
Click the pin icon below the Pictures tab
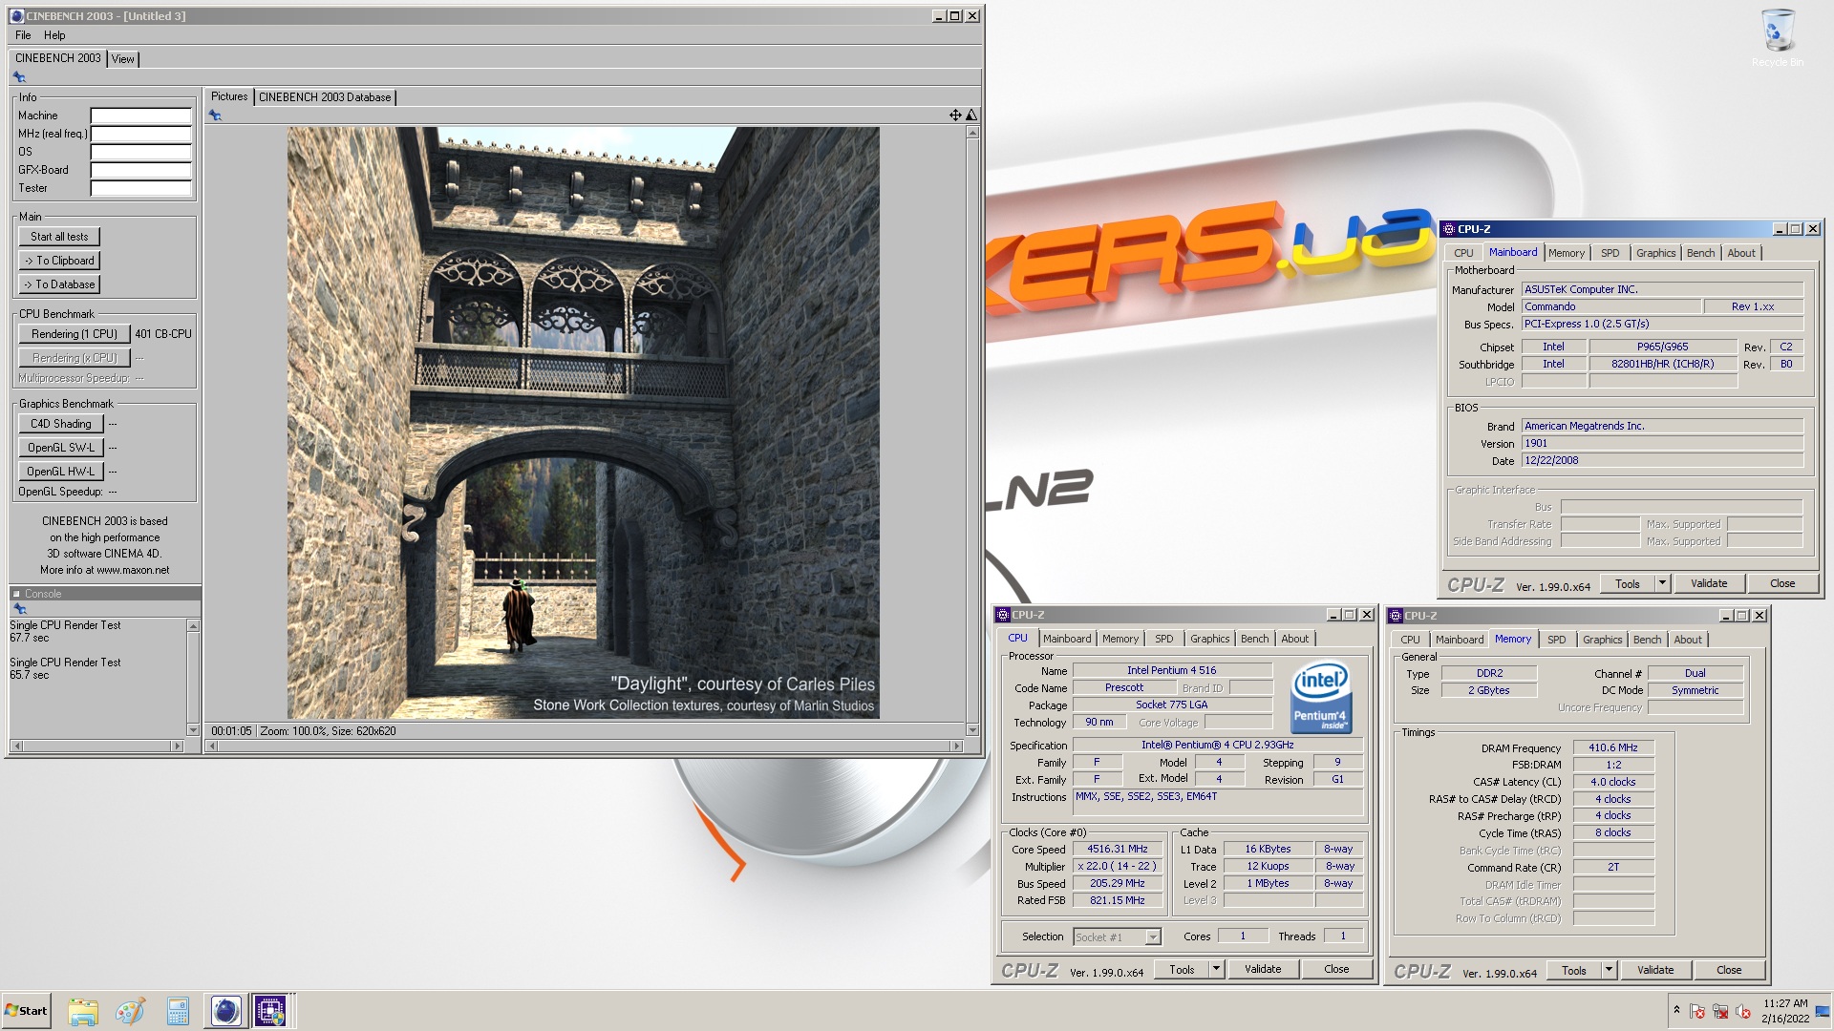point(215,116)
